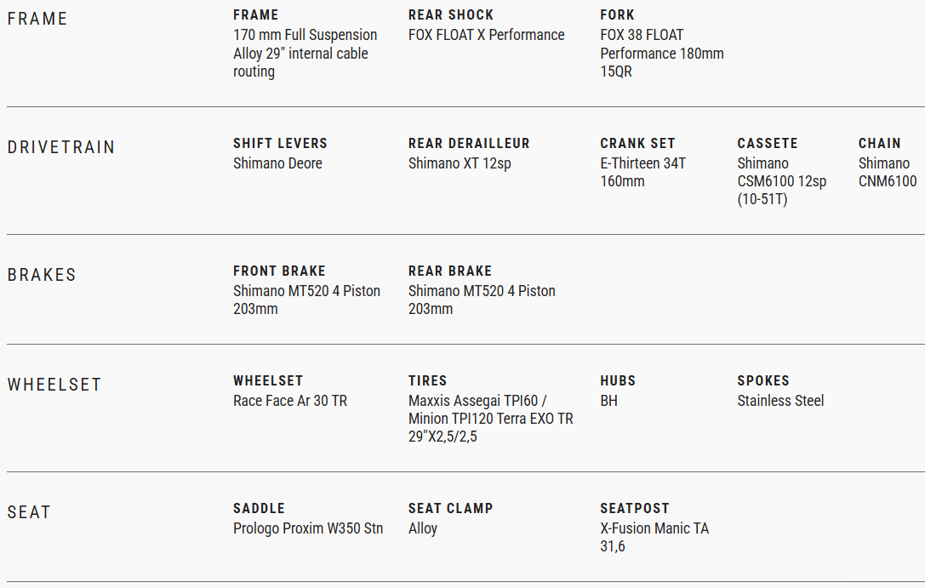The height and width of the screenshot is (588, 925).
Task: Click the REAR BRAKE label
Action: point(450,271)
